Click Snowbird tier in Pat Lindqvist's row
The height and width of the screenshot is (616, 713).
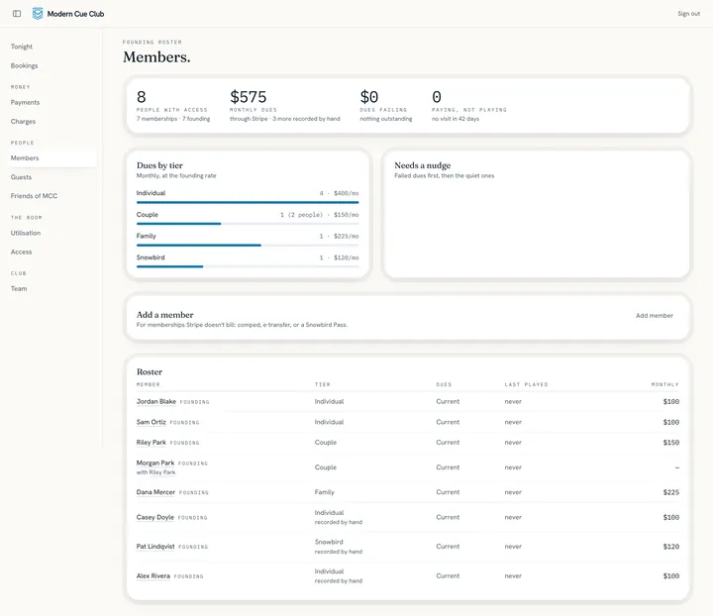[329, 542]
